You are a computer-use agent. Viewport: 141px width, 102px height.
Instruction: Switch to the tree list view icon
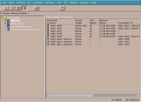(18, 8)
